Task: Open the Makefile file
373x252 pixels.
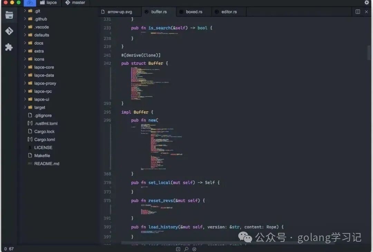Action: pyautogui.click(x=42, y=156)
